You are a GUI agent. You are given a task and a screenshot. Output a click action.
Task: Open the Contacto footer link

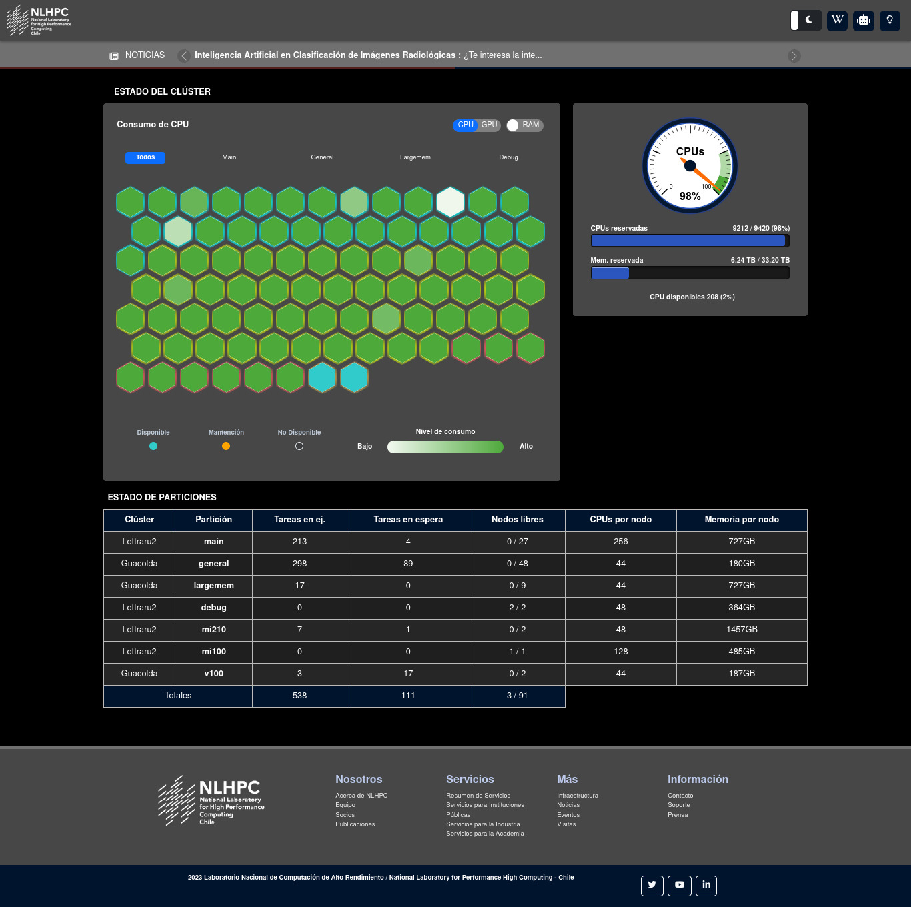680,796
